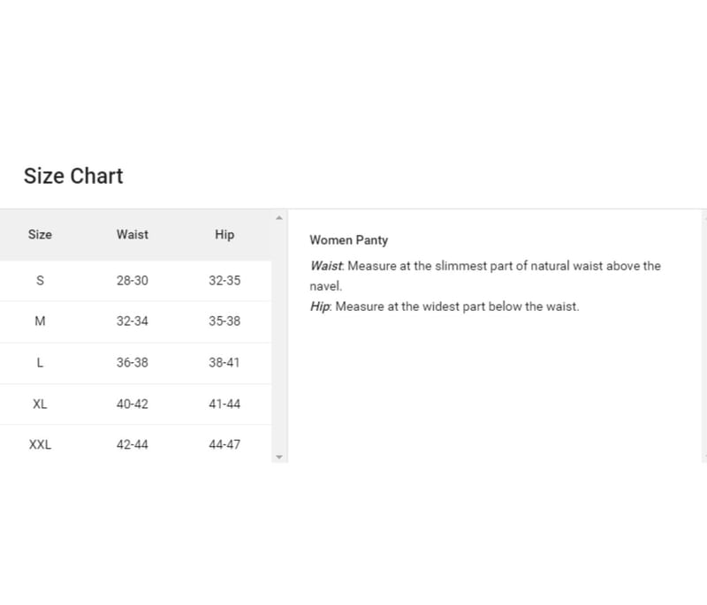Screen dimensions: 707x605
Task: Click the 42-44 waist cell
Action: [x=133, y=444]
